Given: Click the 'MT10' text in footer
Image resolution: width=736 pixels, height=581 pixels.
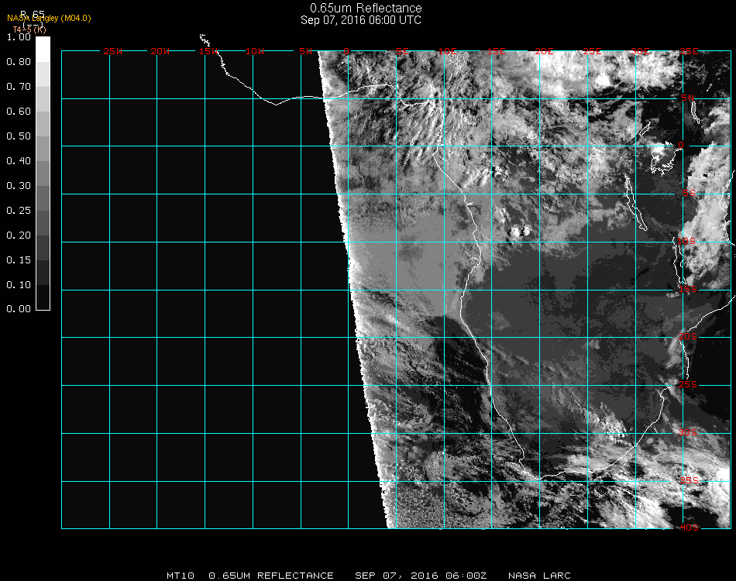Looking at the screenshot, I should pyautogui.click(x=181, y=576).
